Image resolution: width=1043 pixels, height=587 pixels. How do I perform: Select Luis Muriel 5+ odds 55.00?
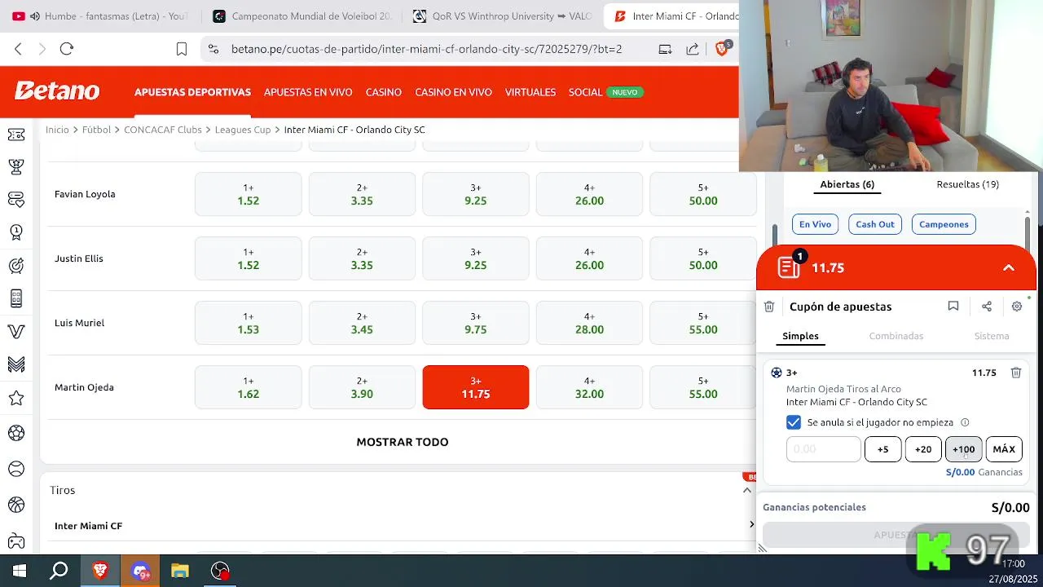(x=703, y=323)
